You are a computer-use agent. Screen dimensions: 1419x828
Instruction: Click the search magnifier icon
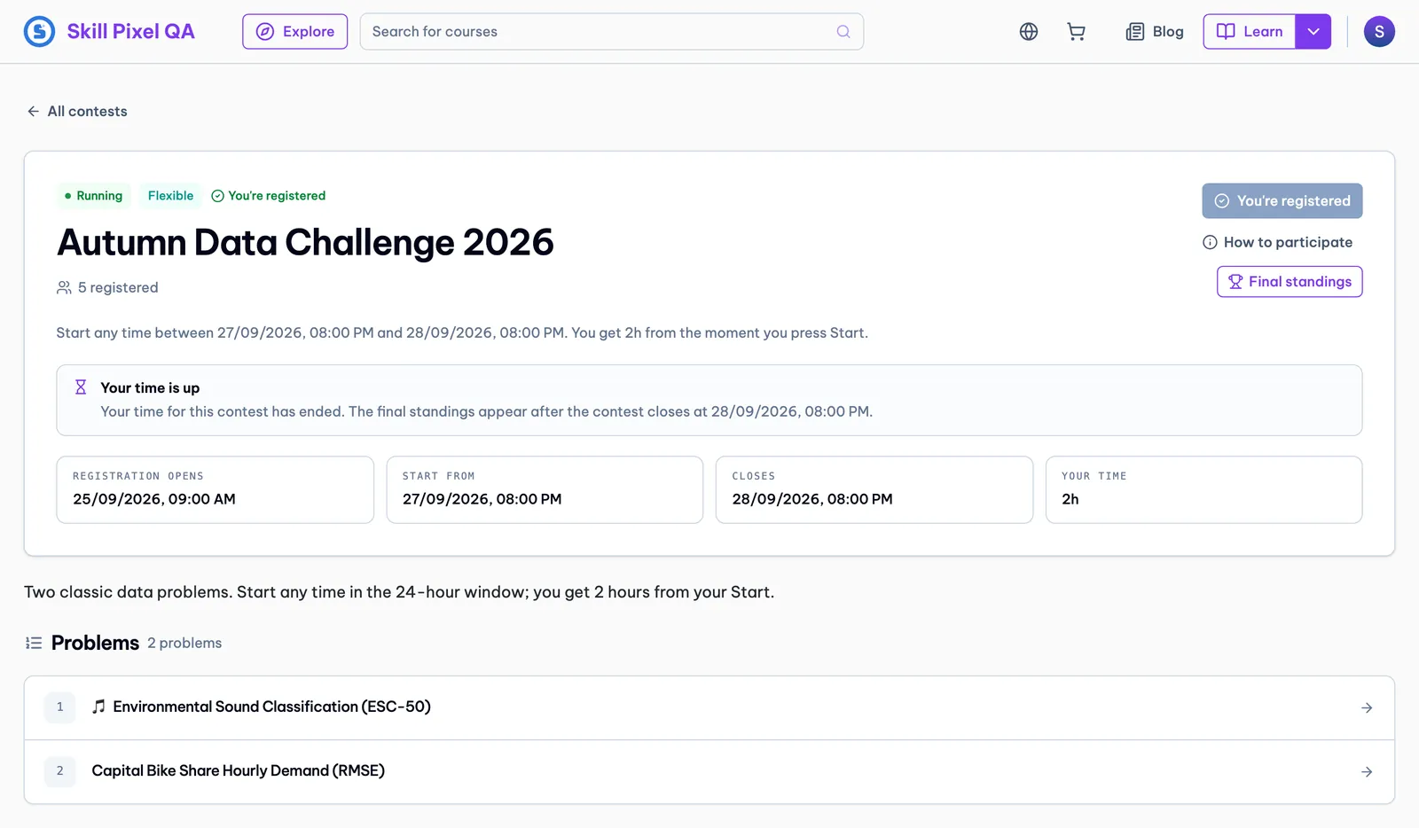tap(843, 32)
